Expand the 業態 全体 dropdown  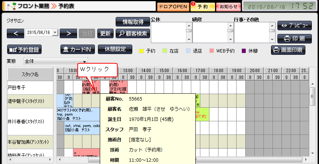pyautogui.click(x=85, y=61)
